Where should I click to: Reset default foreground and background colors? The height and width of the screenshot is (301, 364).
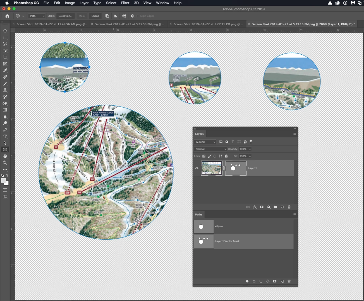(x=3, y=176)
